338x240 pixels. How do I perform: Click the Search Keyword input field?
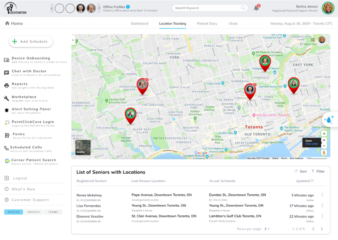(x=207, y=8)
